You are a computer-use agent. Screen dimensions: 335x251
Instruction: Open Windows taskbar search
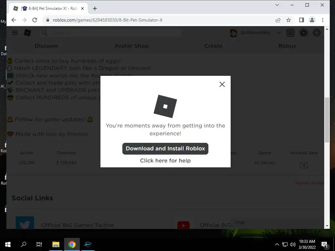(24, 244)
